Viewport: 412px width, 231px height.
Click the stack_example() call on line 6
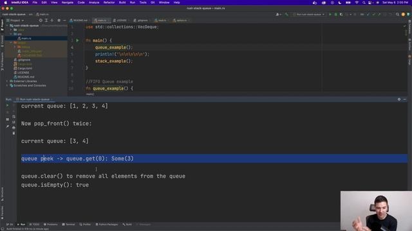click(114, 61)
